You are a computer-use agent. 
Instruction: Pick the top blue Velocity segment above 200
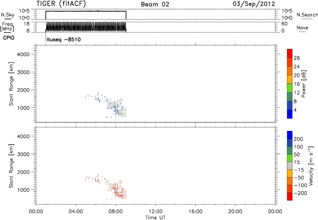pos(290,135)
